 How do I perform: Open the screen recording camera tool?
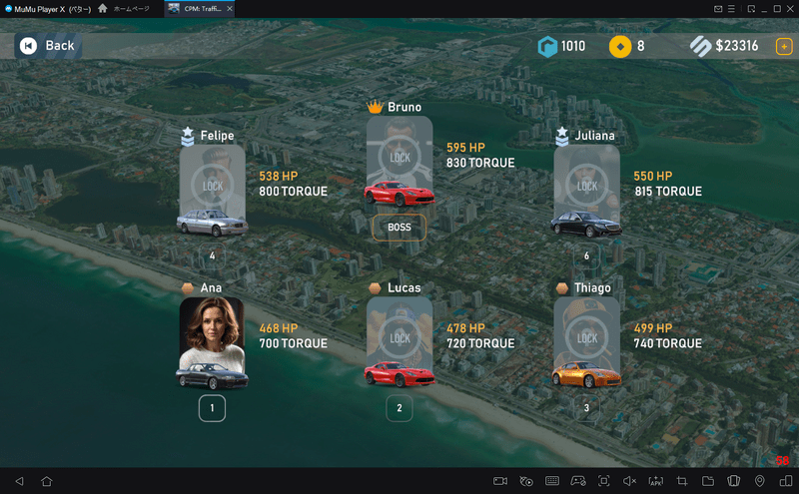(500, 481)
